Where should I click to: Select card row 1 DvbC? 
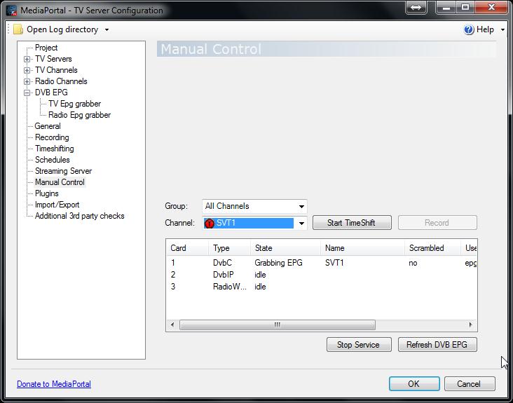tap(322, 263)
